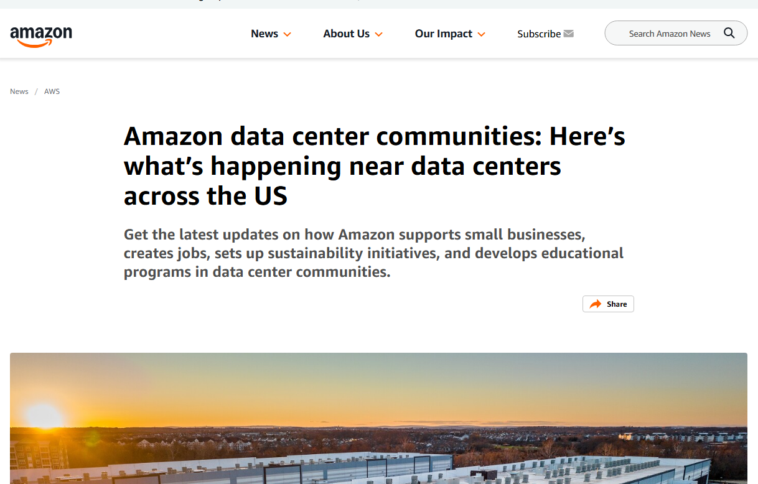Image resolution: width=758 pixels, height=484 pixels.
Task: Expand the Our Impact dropdown chevron
Action: point(481,34)
